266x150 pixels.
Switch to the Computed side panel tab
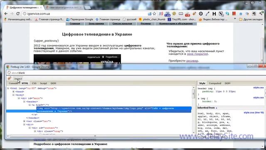[x=215, y=83]
